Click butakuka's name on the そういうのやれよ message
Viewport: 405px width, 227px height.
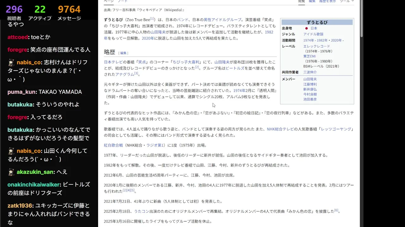[x=20, y=105]
